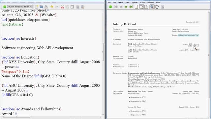211x119 pixels.
Task: Click the editor's vertical scrollbar thumb
Action: pos(103,52)
